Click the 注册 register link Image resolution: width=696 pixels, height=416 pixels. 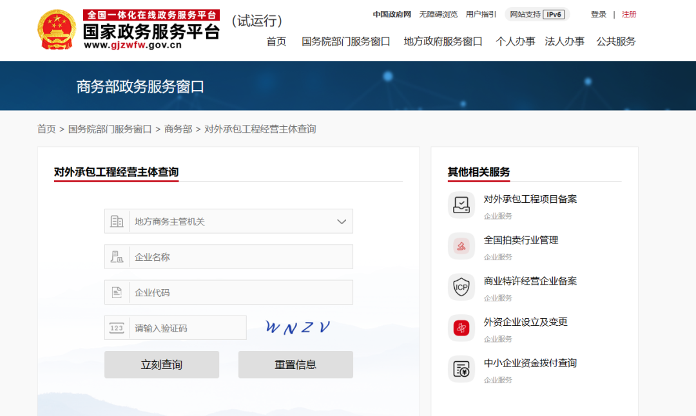629,14
